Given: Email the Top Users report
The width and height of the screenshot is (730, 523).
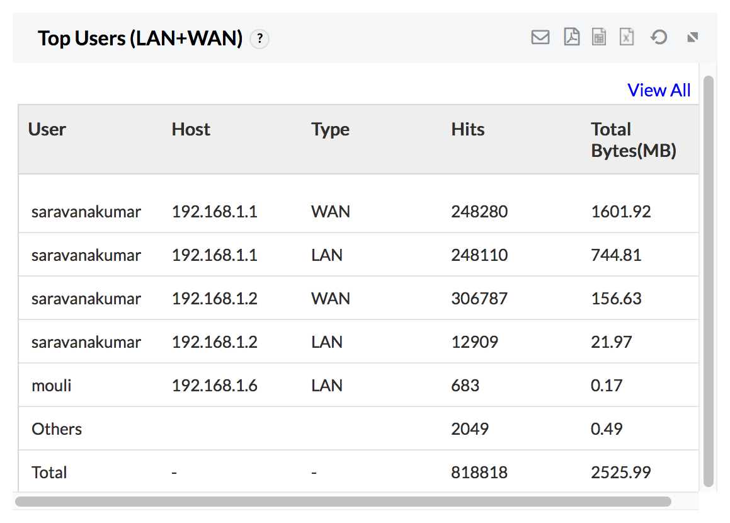Looking at the screenshot, I should pyautogui.click(x=540, y=38).
